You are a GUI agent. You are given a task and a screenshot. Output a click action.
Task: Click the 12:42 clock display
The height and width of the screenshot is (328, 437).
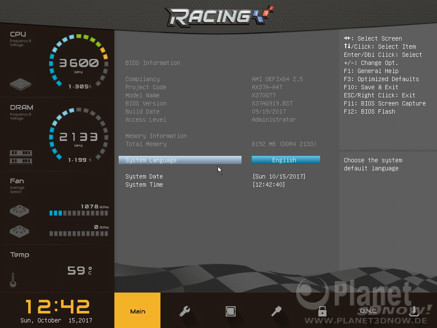click(58, 307)
